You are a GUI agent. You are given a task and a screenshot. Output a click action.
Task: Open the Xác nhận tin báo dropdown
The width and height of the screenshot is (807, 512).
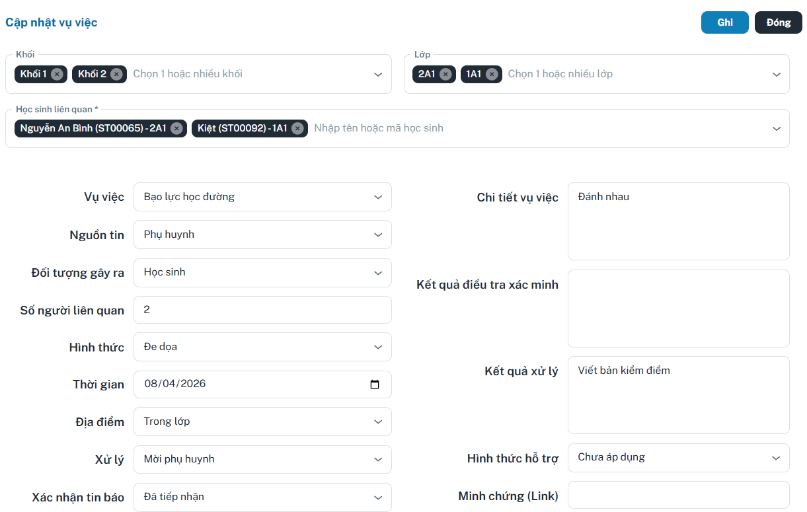click(x=262, y=497)
